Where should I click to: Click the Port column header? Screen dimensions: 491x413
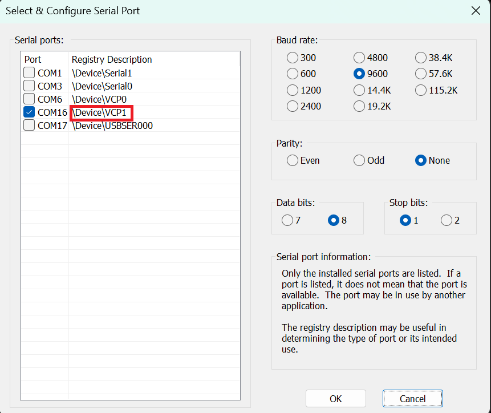(33, 59)
